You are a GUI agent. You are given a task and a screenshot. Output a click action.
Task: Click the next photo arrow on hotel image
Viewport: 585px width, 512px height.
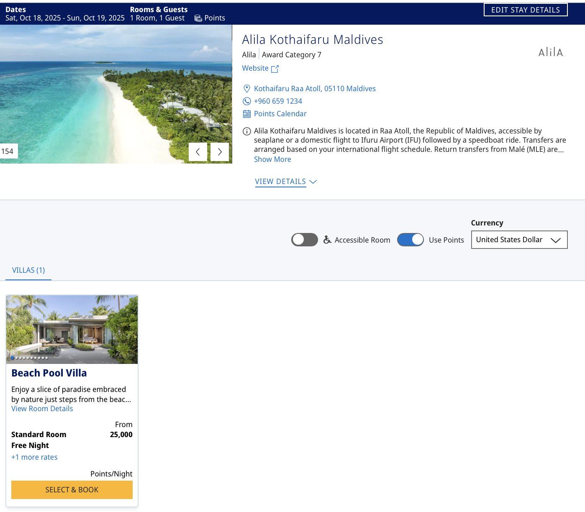point(220,152)
